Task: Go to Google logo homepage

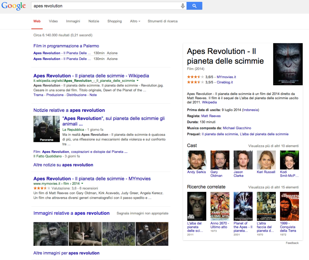Action: [x=14, y=6]
